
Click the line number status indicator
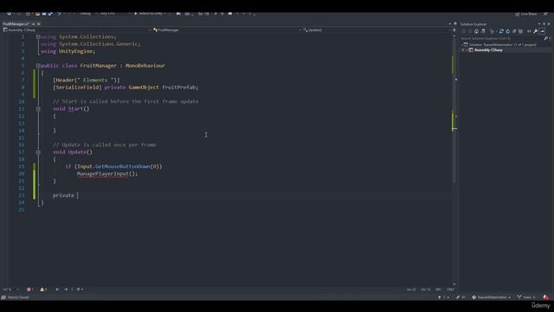click(411, 289)
